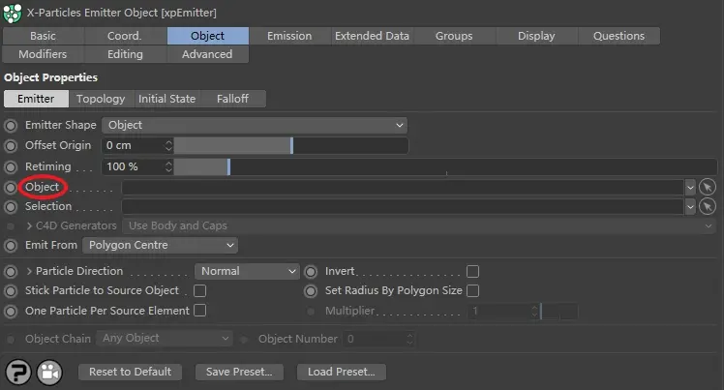Viewport: 724px width, 390px height.
Task: Toggle animation dot beside Emitter Shape
Action: (10, 126)
